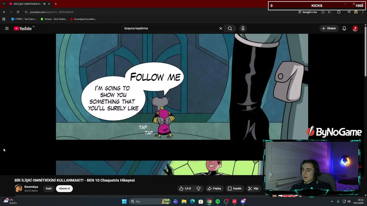Open Windows Start menu
The image size is (367, 206).
coord(124,201)
